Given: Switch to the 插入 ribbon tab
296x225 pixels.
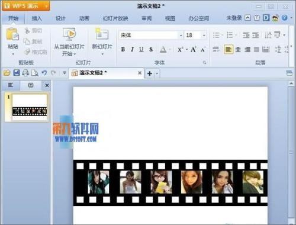Looking at the screenshot, I should click(37, 18).
